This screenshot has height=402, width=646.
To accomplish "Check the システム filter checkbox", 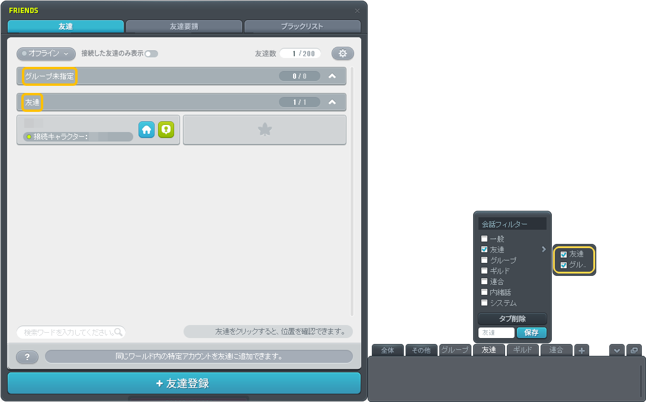I will coord(484,303).
